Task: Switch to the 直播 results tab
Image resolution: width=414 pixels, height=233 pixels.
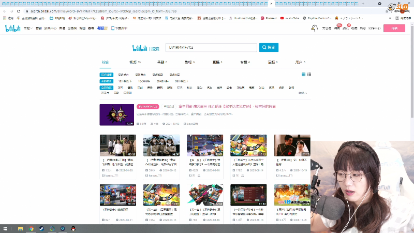Action: pyautogui.click(x=217, y=62)
